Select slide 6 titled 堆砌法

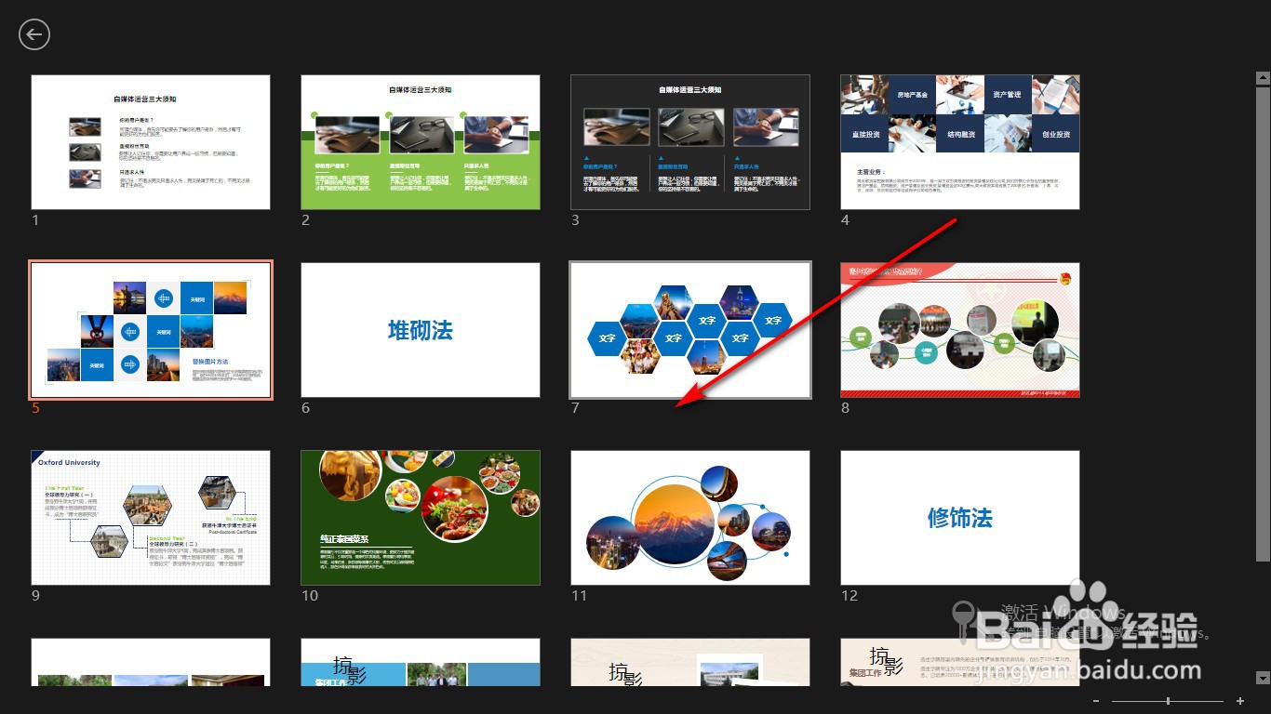pos(421,330)
